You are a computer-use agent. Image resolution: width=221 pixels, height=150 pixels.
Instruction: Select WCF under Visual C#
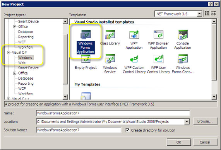point(22,89)
